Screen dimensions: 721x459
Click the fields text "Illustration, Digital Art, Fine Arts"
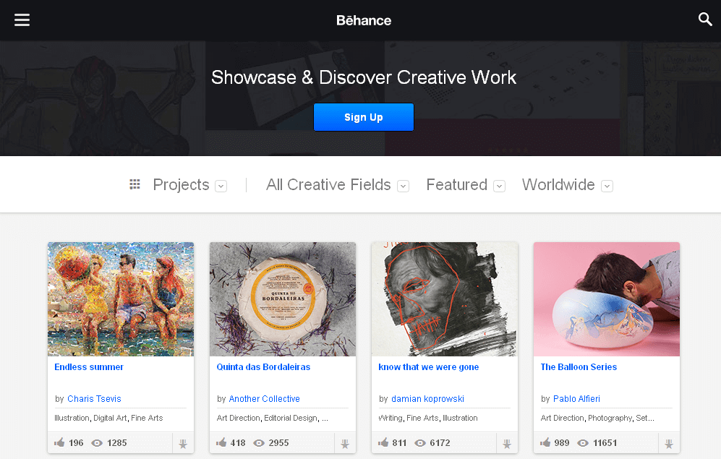[x=108, y=418]
